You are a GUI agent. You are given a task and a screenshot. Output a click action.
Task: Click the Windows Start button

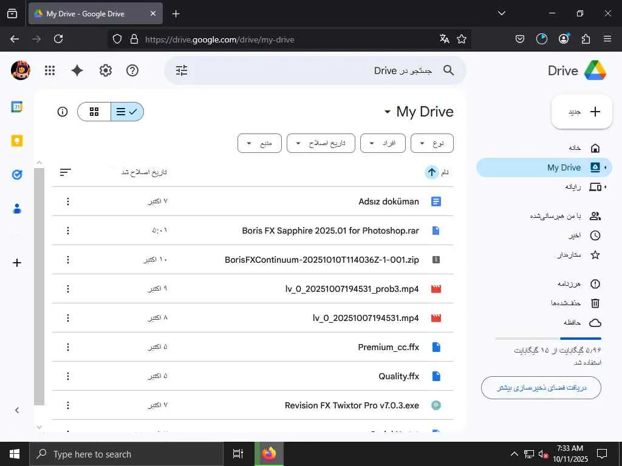pos(15,454)
